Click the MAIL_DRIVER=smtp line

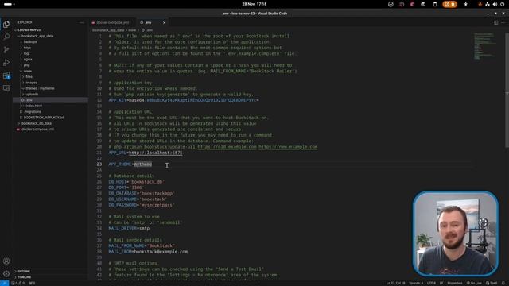point(129,229)
